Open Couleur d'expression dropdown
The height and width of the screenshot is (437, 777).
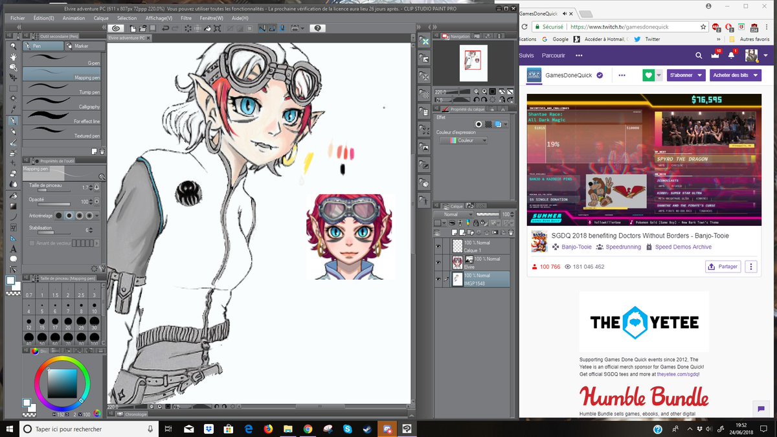click(464, 140)
